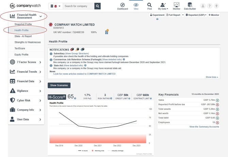
Task: Click the company building badge icon
Action: pos(107,32)
